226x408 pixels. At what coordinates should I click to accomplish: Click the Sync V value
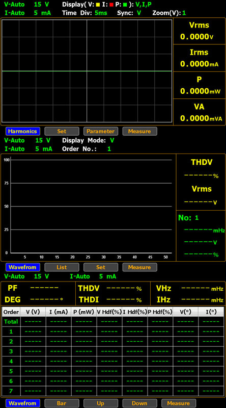coord(139,13)
